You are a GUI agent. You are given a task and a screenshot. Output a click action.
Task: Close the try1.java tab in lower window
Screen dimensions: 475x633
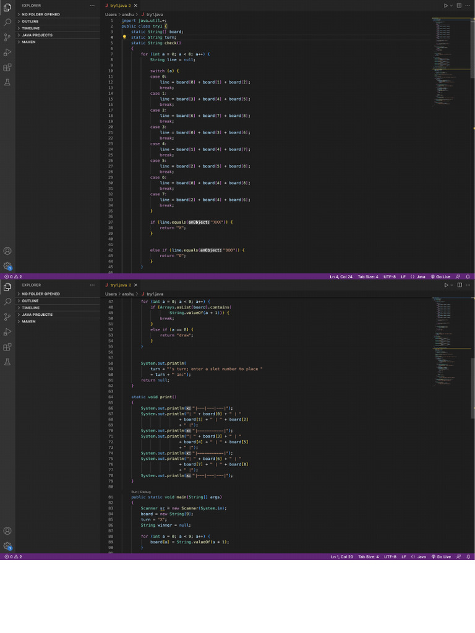(x=135, y=285)
